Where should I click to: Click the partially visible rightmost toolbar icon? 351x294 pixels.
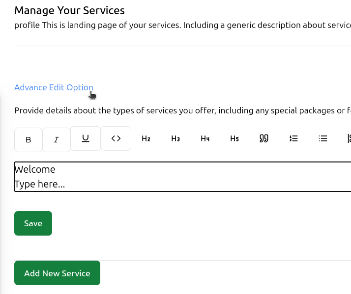coord(349,138)
